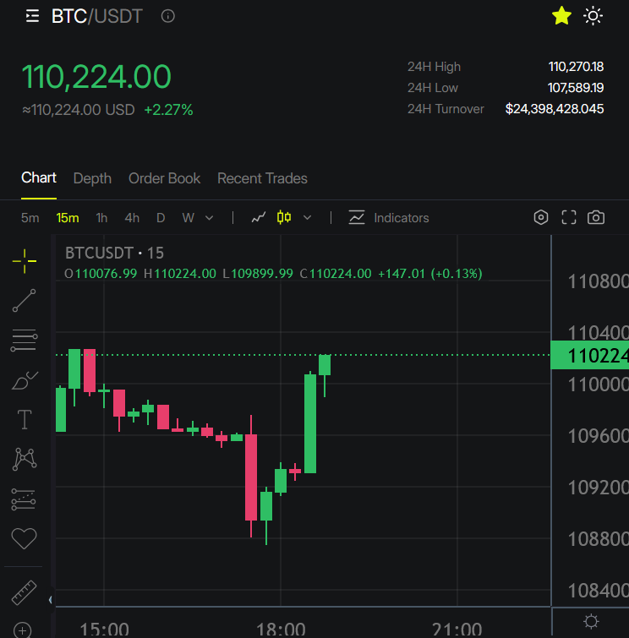629x638 pixels.
Task: Switch to line chart style icon
Action: click(259, 218)
